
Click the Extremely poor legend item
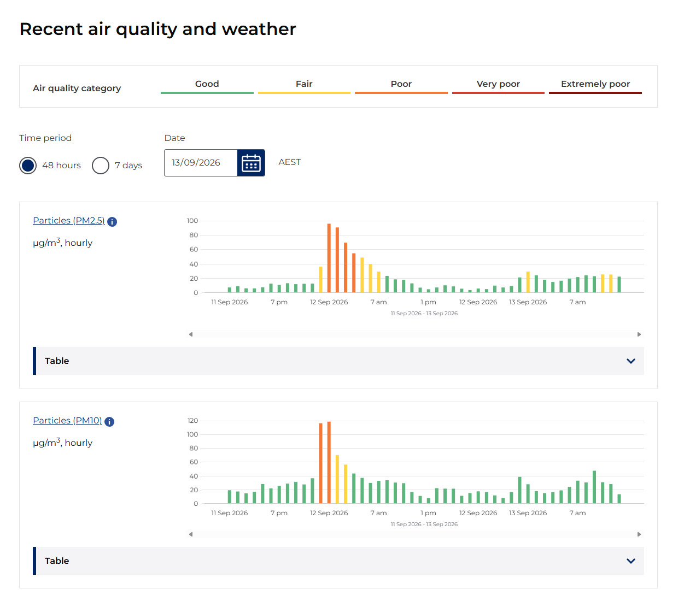click(595, 85)
